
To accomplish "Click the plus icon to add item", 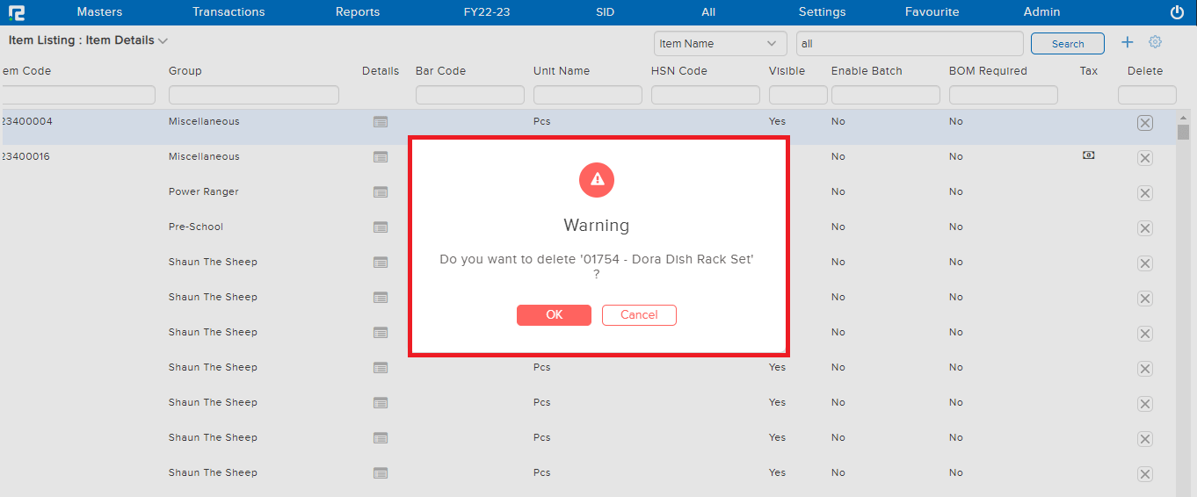I will point(1128,42).
